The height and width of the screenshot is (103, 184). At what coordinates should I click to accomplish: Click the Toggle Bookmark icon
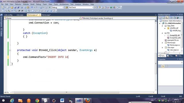tap(33, 11)
